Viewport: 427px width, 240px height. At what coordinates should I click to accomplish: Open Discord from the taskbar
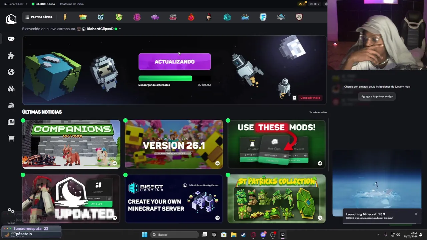[263, 235]
